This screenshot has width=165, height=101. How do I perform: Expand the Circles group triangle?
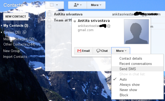pos(2,32)
